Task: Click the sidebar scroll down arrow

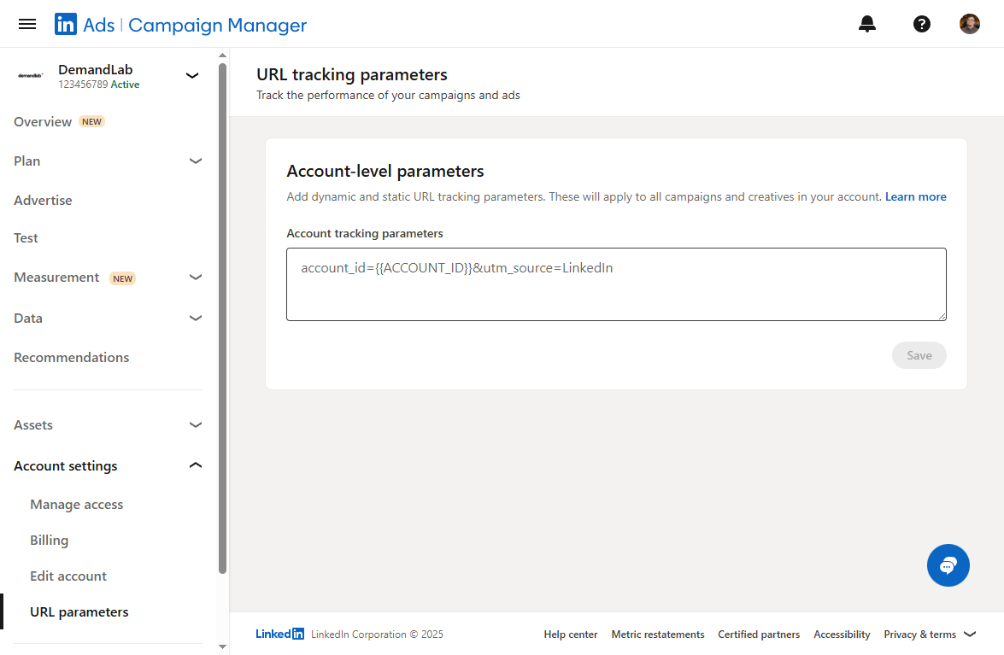Action: point(223,647)
